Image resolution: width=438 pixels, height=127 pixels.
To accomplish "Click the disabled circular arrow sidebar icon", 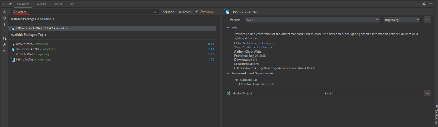I will pyautogui.click(x=4, y=31).
